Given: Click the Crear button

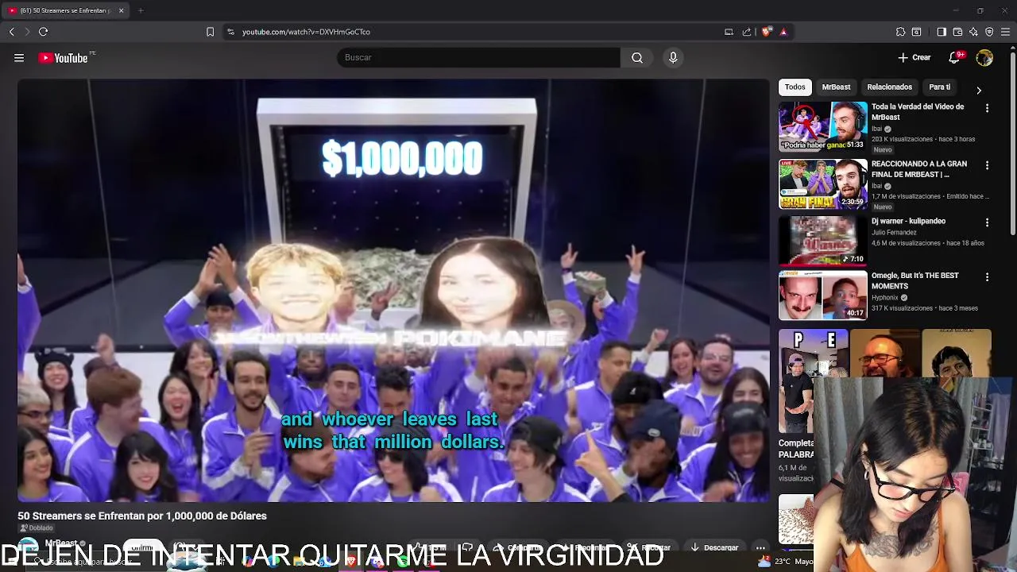Looking at the screenshot, I should [x=914, y=57].
